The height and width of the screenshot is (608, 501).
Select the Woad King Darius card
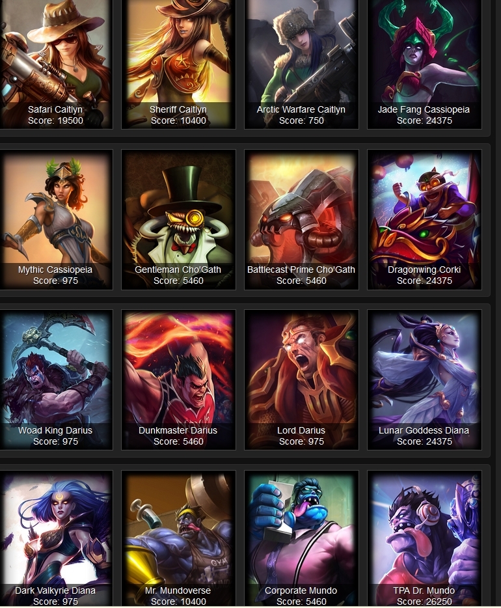55,380
